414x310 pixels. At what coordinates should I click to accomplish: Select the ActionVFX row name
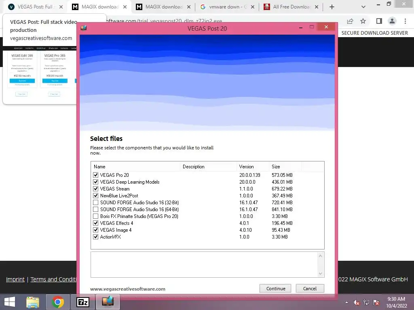click(110, 237)
